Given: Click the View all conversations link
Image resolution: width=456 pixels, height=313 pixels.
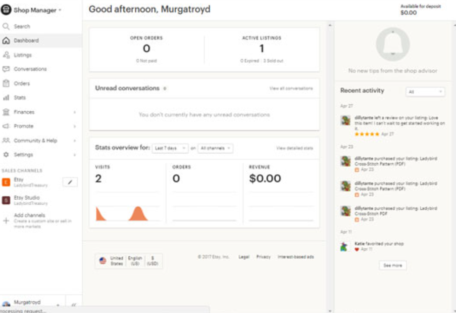Looking at the screenshot, I should (x=291, y=88).
